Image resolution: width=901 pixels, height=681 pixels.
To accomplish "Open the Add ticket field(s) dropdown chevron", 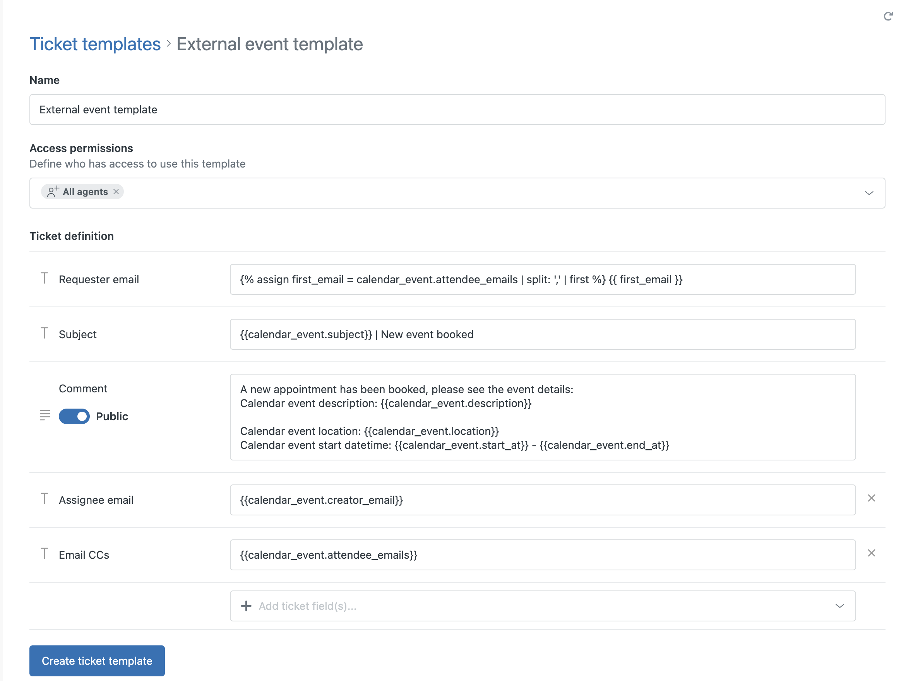I will click(839, 606).
